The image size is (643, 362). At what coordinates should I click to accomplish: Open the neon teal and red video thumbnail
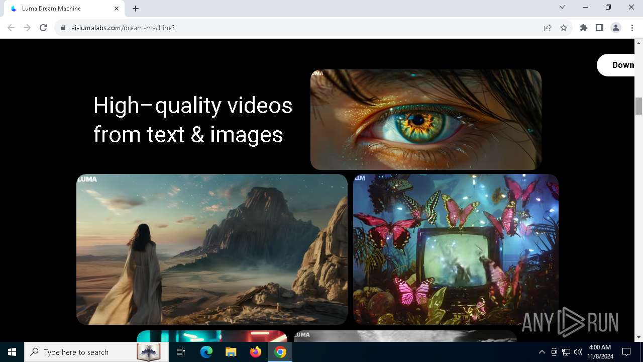212,336
